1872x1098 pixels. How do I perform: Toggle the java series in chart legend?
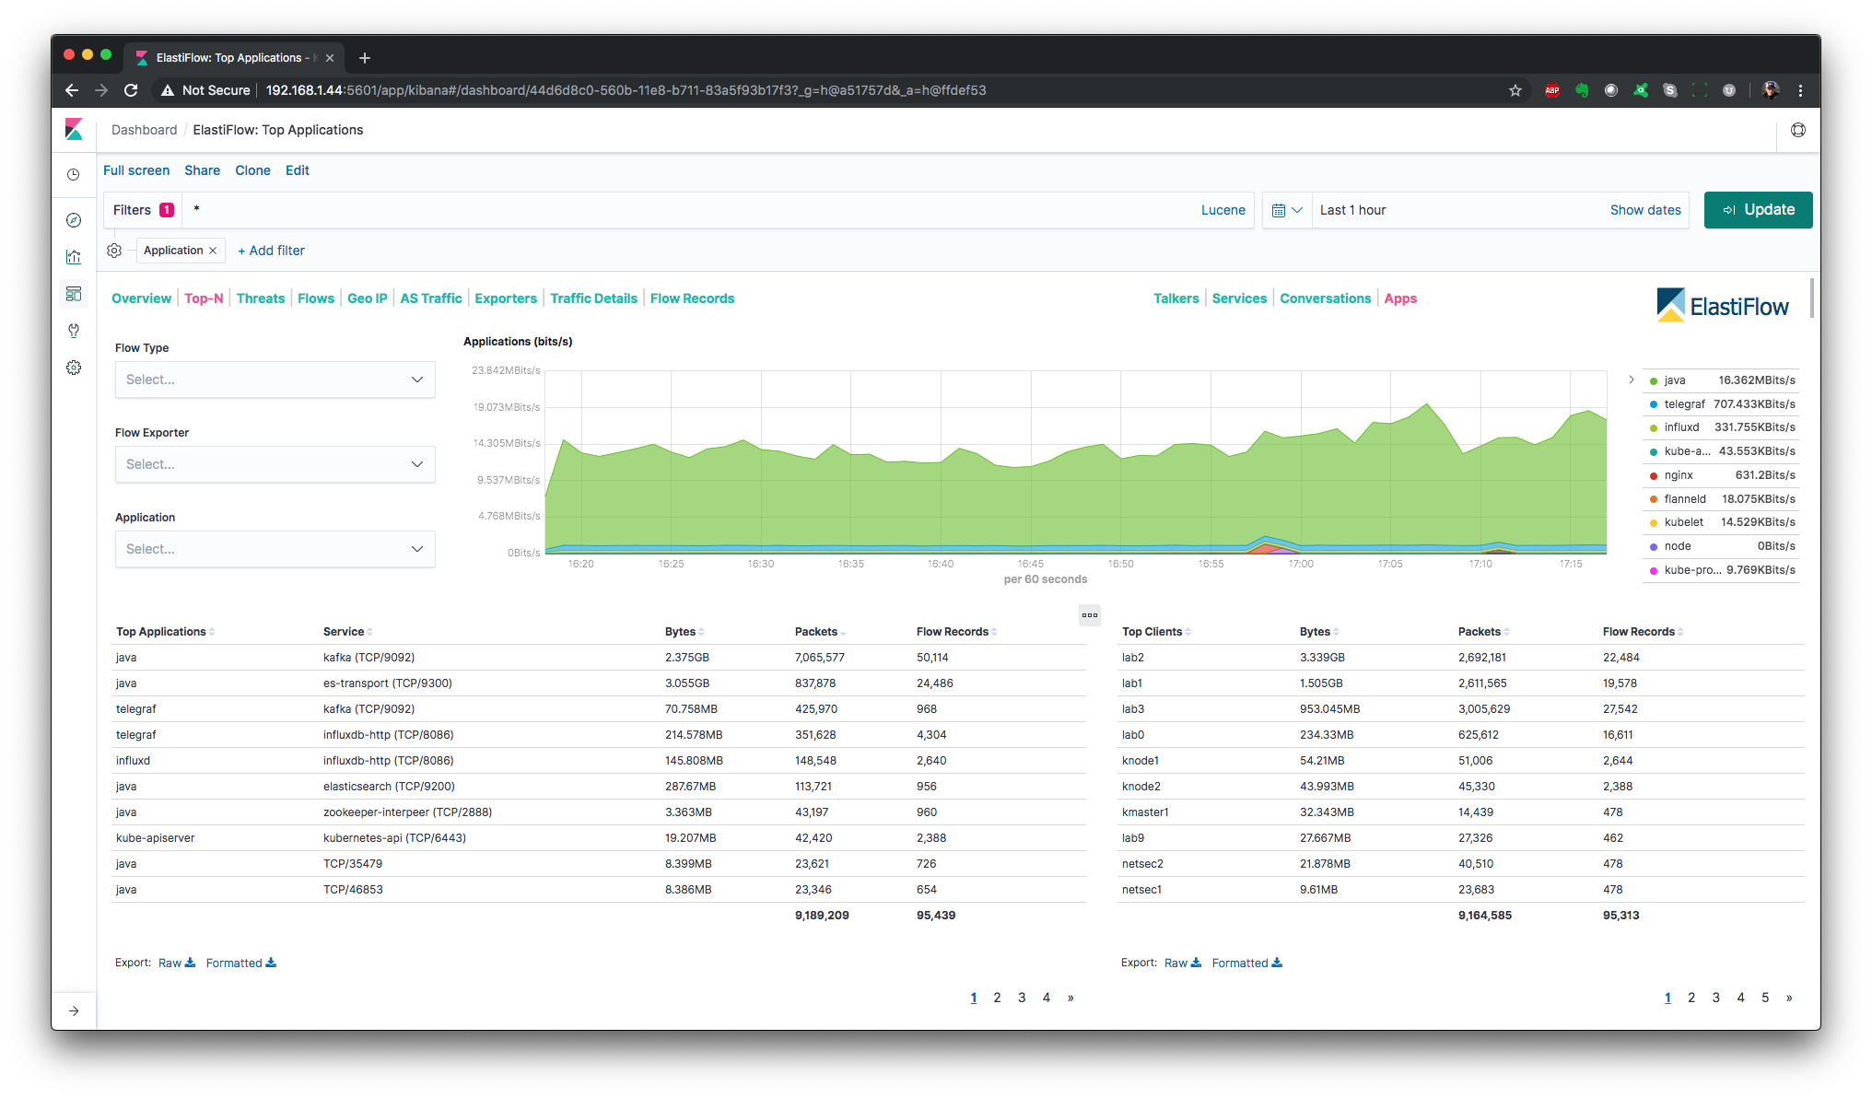tap(1674, 380)
